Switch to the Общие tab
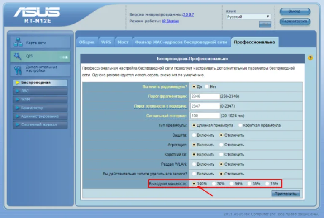Screen dimensions: 324x218 (87, 42)
